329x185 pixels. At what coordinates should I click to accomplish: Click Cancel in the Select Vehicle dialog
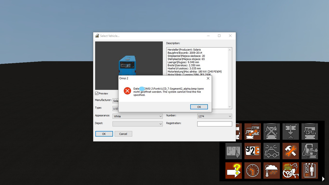(123, 134)
